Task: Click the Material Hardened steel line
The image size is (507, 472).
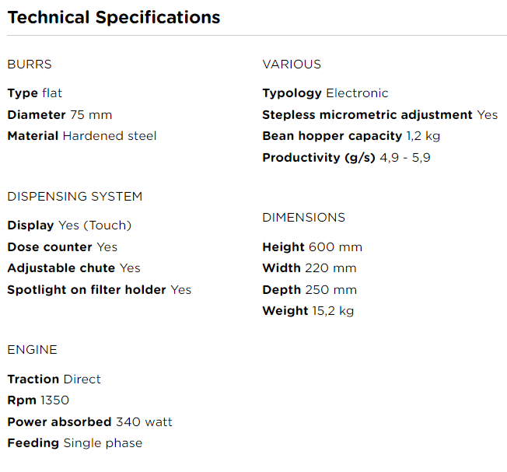Action: [82, 136]
